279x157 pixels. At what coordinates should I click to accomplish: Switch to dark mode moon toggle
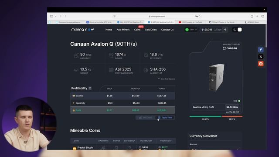click(235, 30)
